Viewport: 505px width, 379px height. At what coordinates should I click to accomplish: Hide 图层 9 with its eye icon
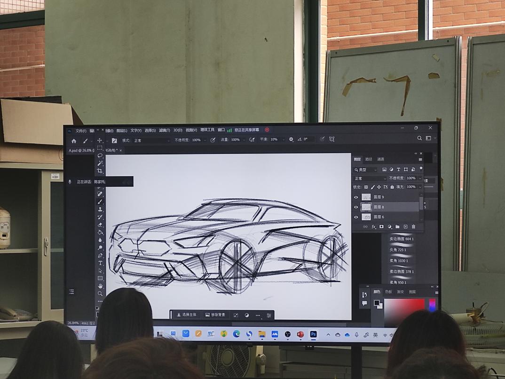coord(356,197)
